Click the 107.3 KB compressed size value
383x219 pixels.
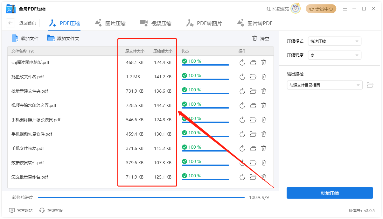pyautogui.click(x=163, y=163)
